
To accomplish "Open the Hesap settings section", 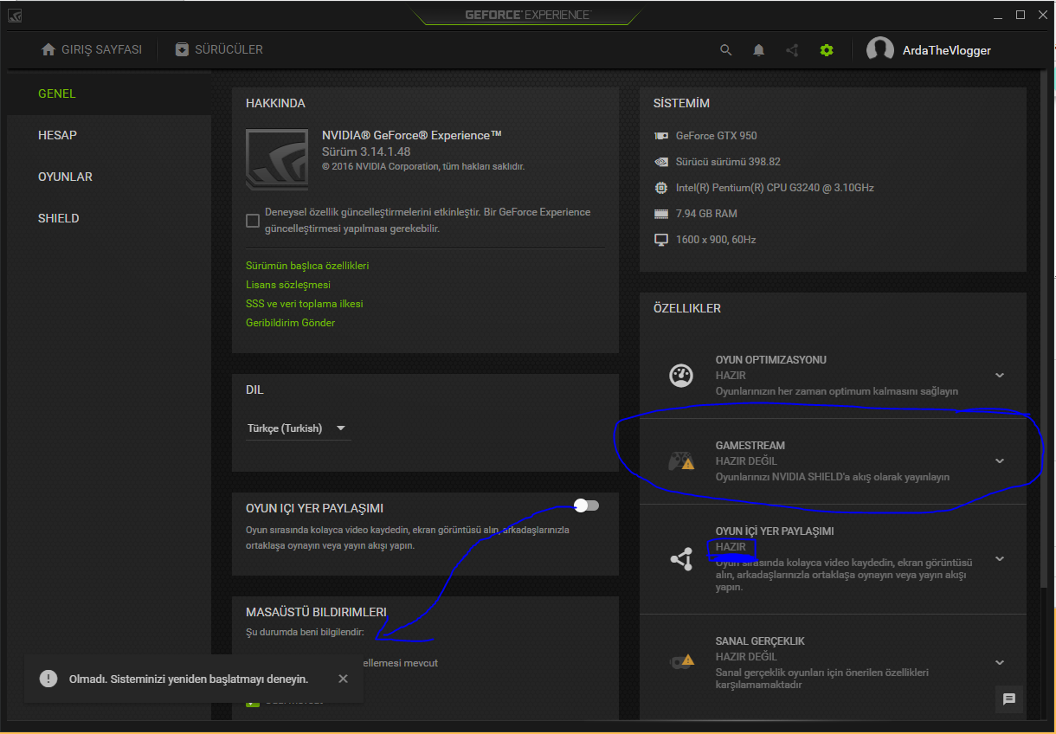I will coord(109,135).
